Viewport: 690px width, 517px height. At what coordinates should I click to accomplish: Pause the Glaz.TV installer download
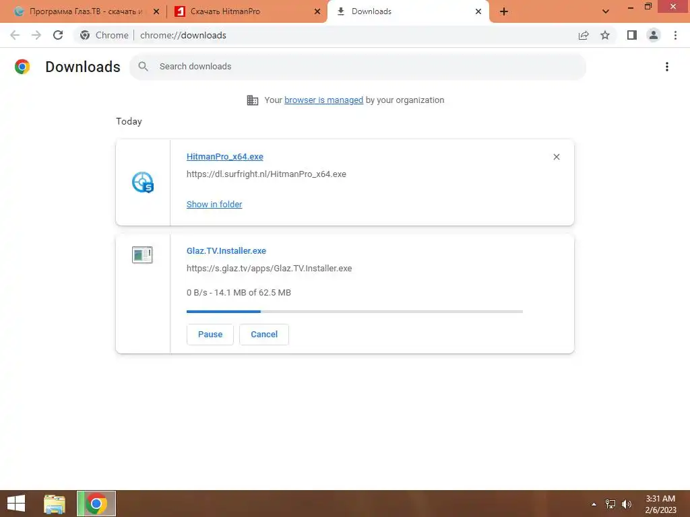210,335
